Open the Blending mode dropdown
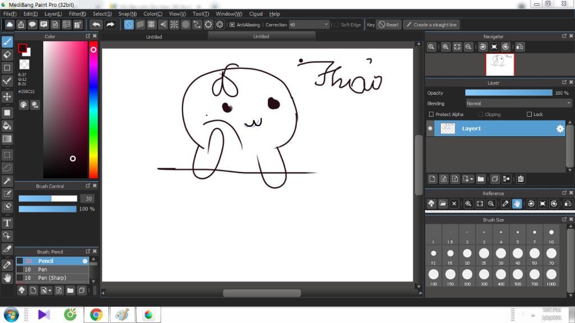 tap(518, 104)
